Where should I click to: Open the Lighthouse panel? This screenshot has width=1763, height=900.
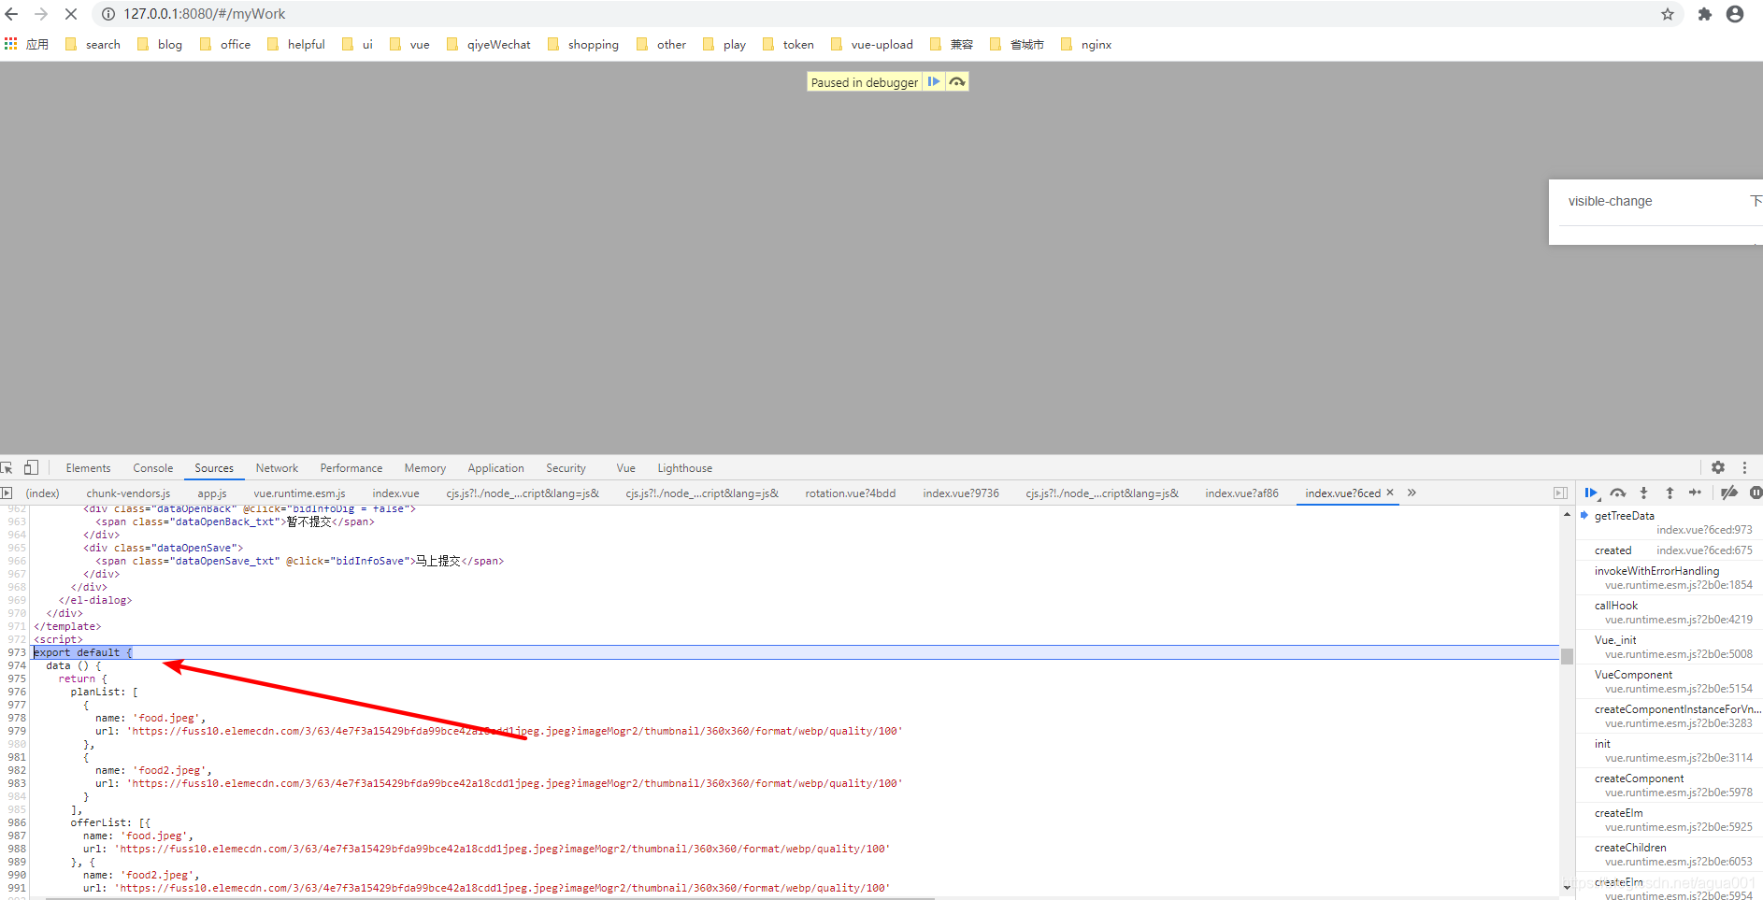pyautogui.click(x=684, y=468)
